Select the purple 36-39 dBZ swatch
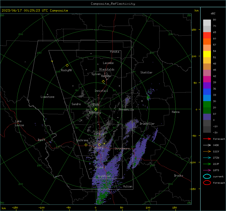Viewport: 226px width, 211px height. click(207, 85)
